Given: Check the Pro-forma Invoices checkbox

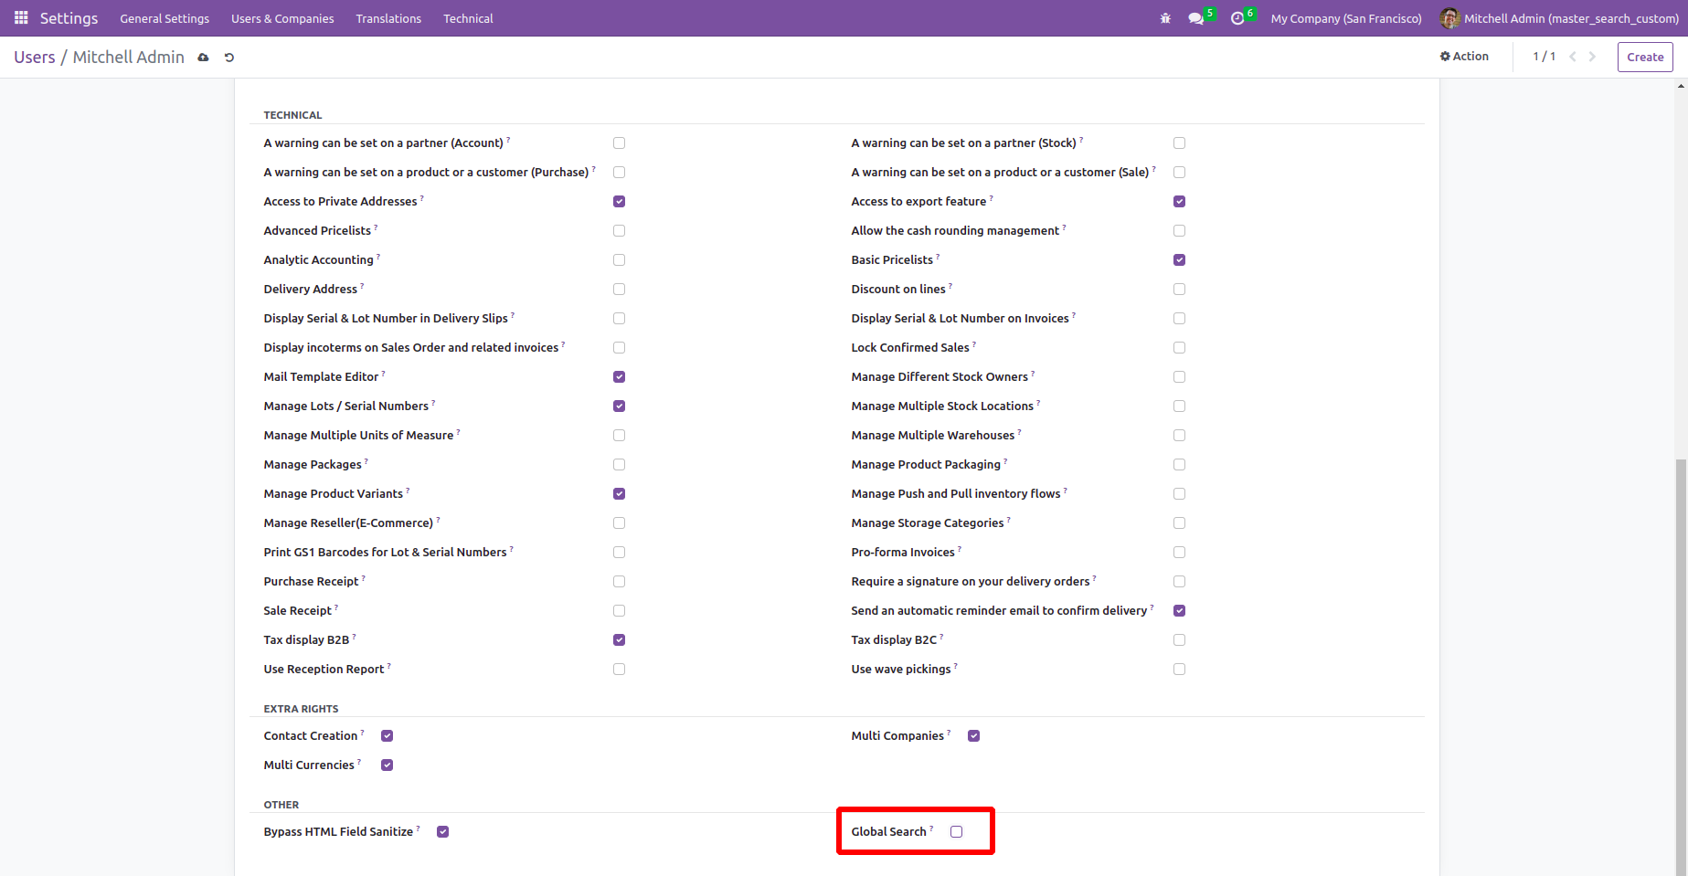Looking at the screenshot, I should [x=1179, y=552].
